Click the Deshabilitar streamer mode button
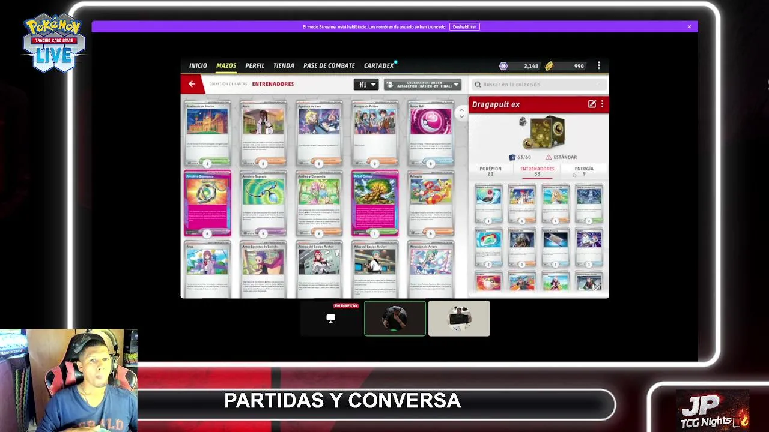The width and height of the screenshot is (769, 432). pos(464,27)
